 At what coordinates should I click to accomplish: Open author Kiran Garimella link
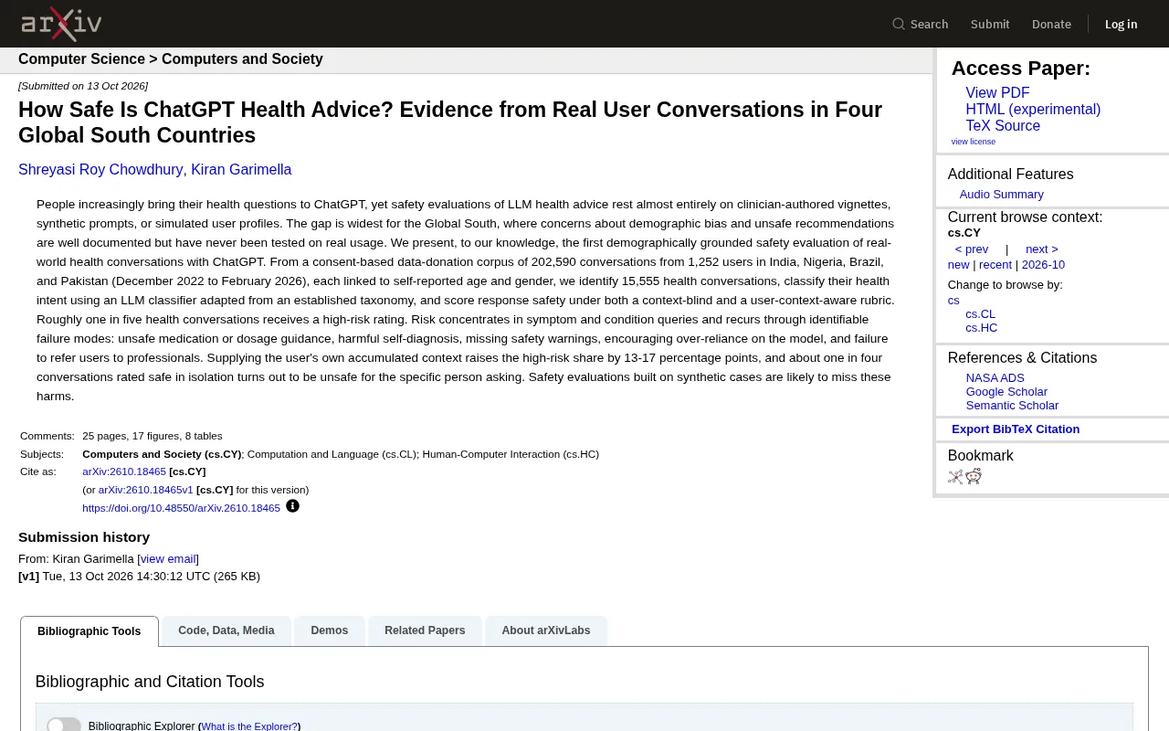pos(241,170)
